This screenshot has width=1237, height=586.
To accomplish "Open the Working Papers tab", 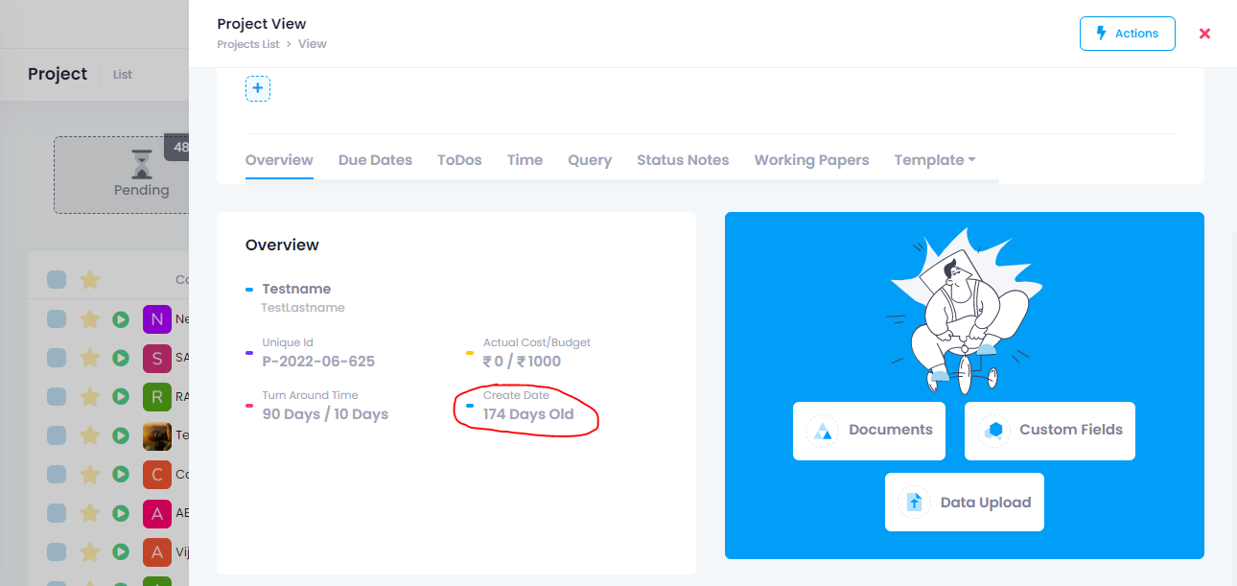I will click(x=811, y=160).
